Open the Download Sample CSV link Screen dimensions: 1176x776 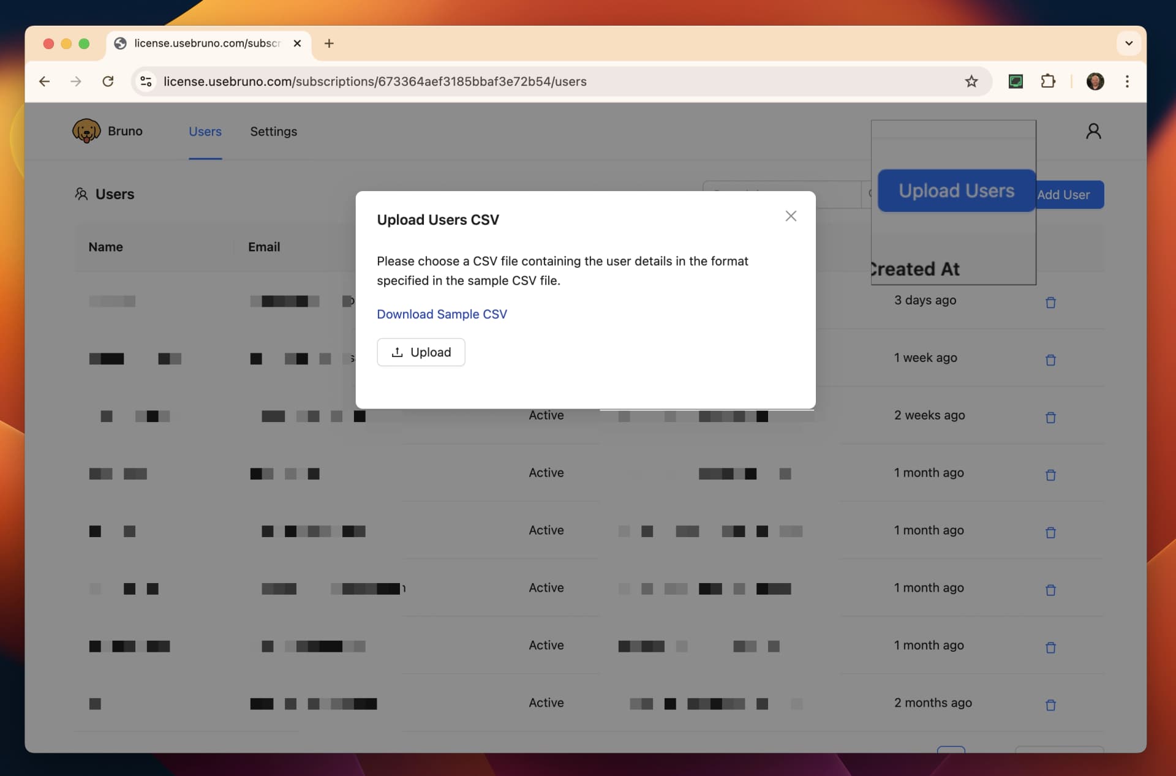(x=442, y=314)
